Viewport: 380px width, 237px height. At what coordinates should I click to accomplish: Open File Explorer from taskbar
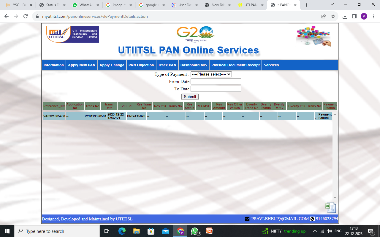[x=136, y=231]
